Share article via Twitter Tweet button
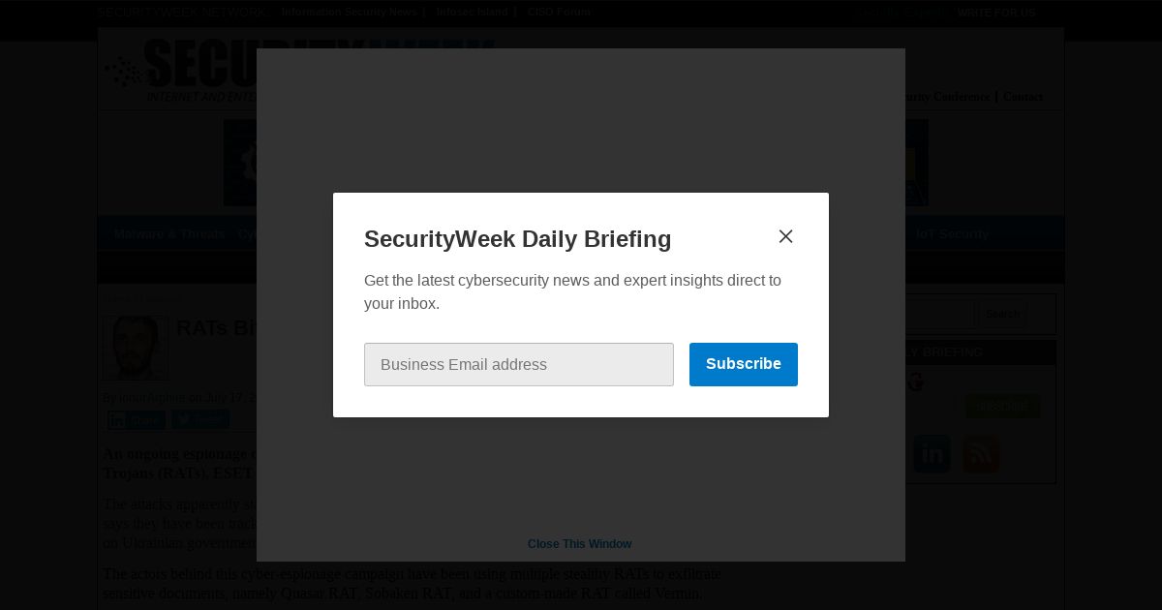 (200, 419)
